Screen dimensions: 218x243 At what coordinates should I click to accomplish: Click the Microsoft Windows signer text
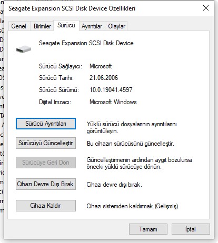pyautogui.click(x=113, y=102)
